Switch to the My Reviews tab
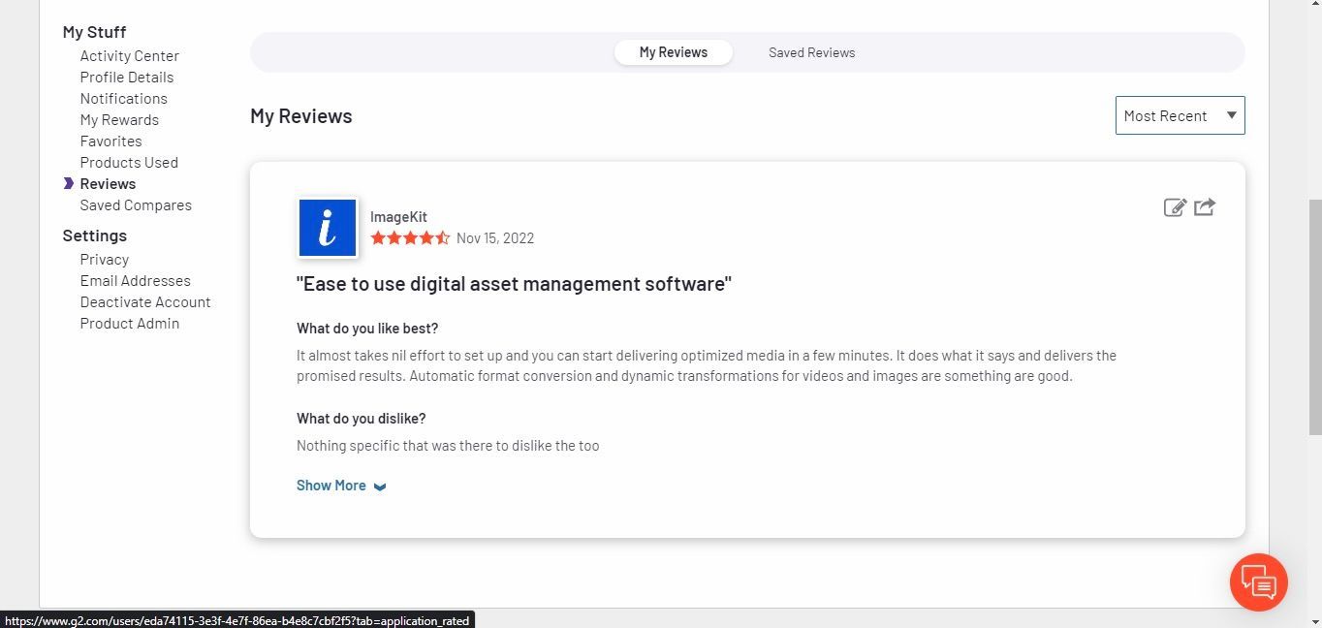The width and height of the screenshot is (1322, 628). pos(674,52)
